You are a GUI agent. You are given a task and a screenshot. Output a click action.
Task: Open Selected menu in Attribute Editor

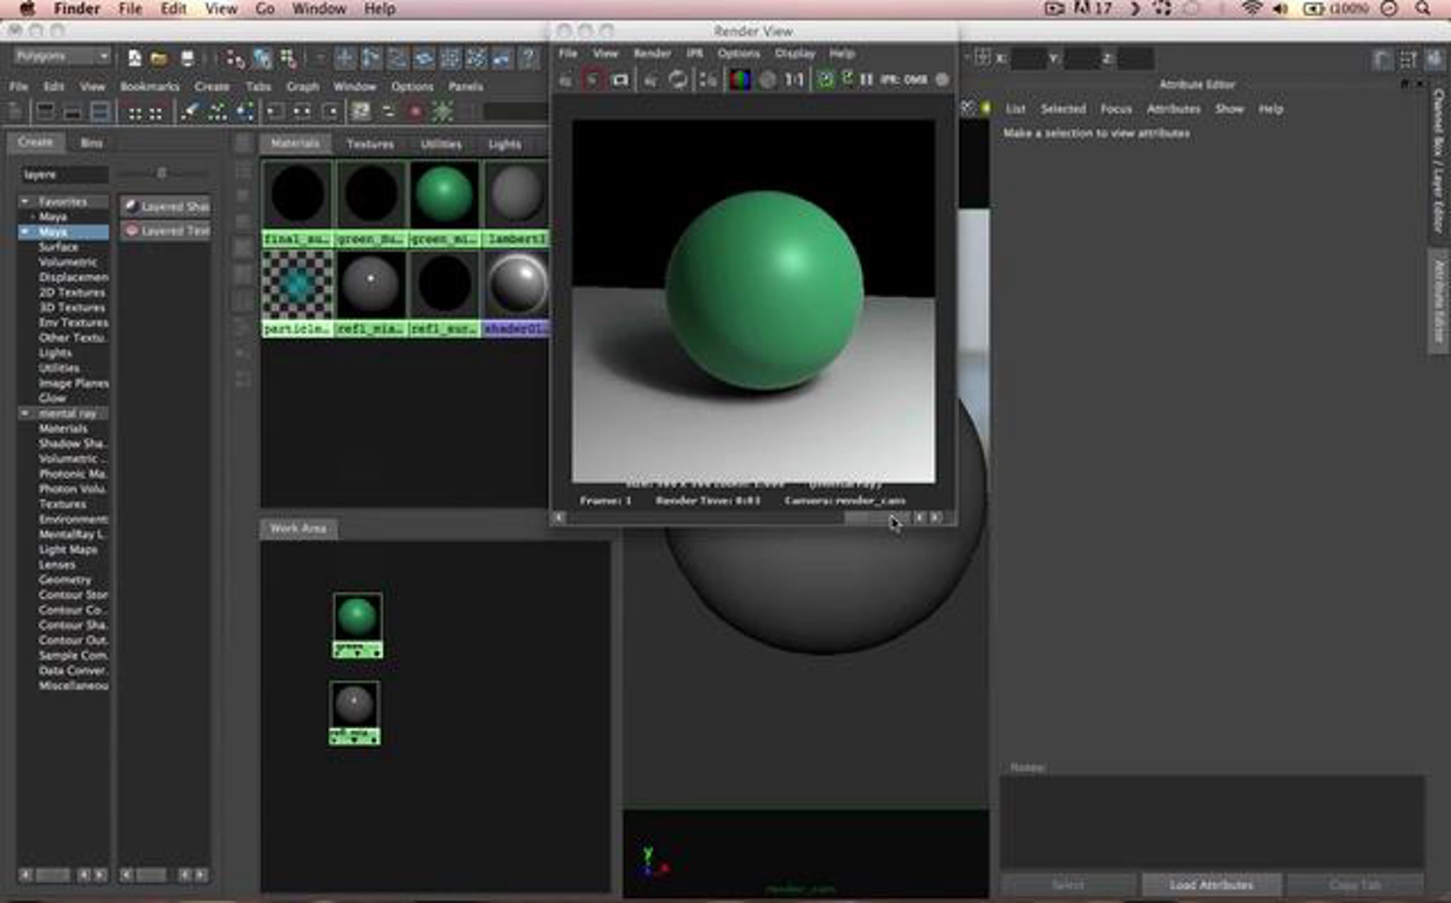click(1063, 109)
